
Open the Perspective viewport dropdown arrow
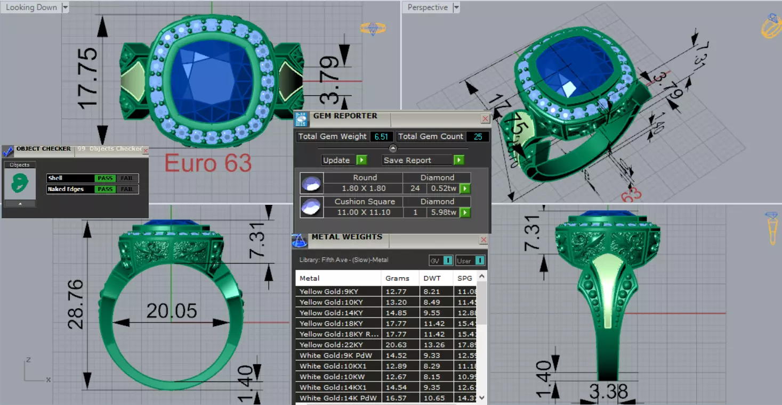tap(456, 7)
